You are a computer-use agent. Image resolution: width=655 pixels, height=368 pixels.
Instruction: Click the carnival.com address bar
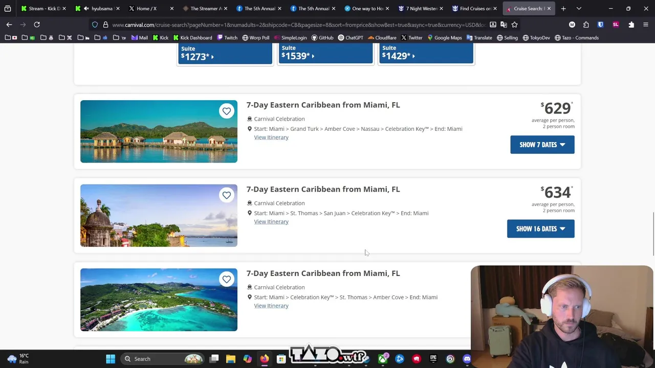298,25
